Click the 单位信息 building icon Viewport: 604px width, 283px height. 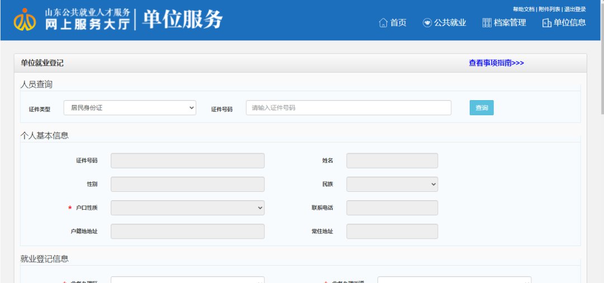point(546,23)
